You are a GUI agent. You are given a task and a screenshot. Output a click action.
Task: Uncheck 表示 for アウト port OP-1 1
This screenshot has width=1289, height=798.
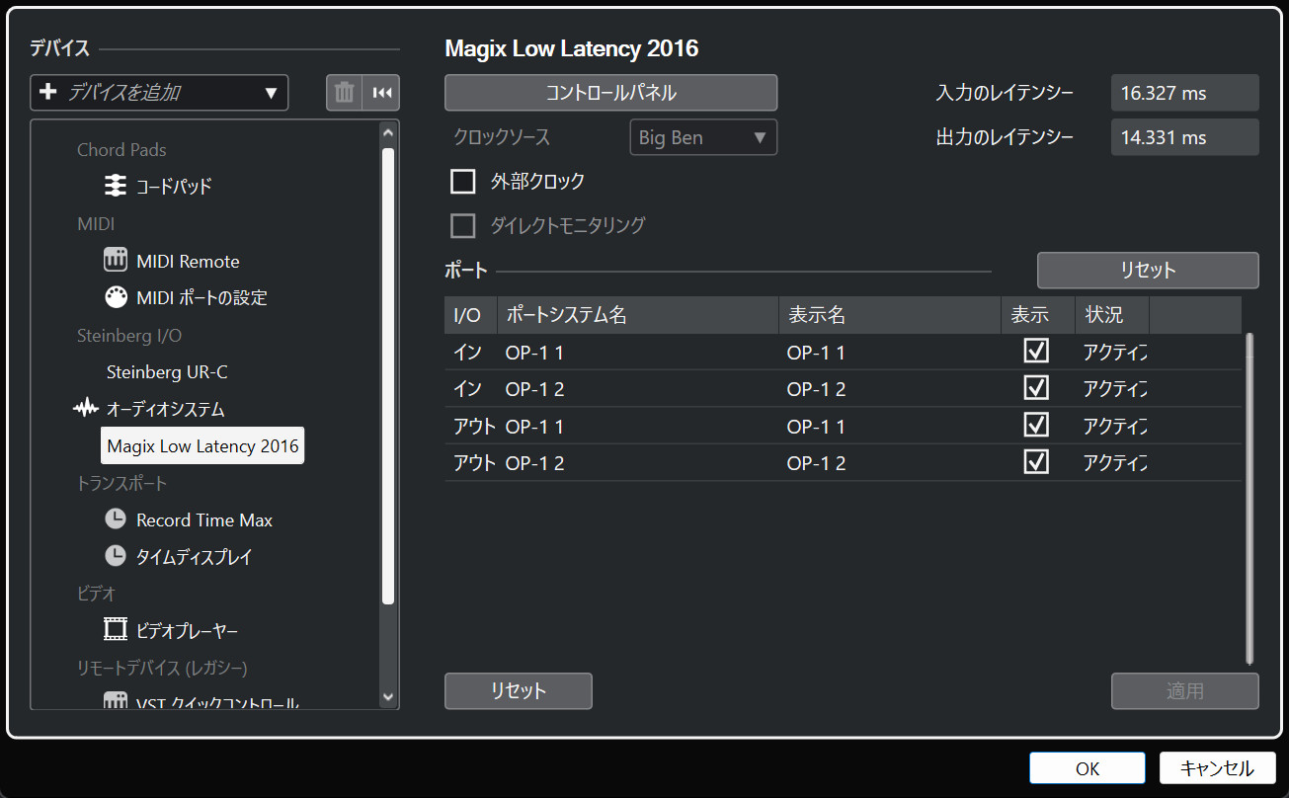(1036, 426)
